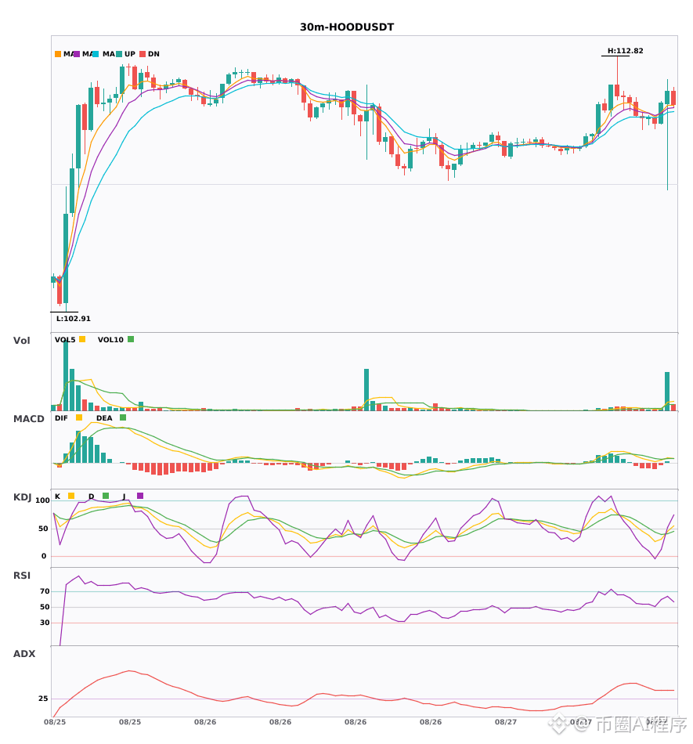Click the green DEA legend swatch
Image resolution: width=693 pixels, height=744 pixels.
(x=123, y=417)
